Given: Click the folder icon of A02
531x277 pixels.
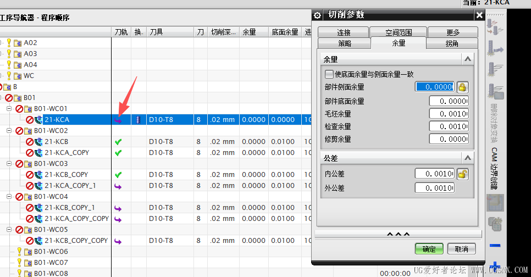Looking at the screenshot, I should click(x=18, y=43).
